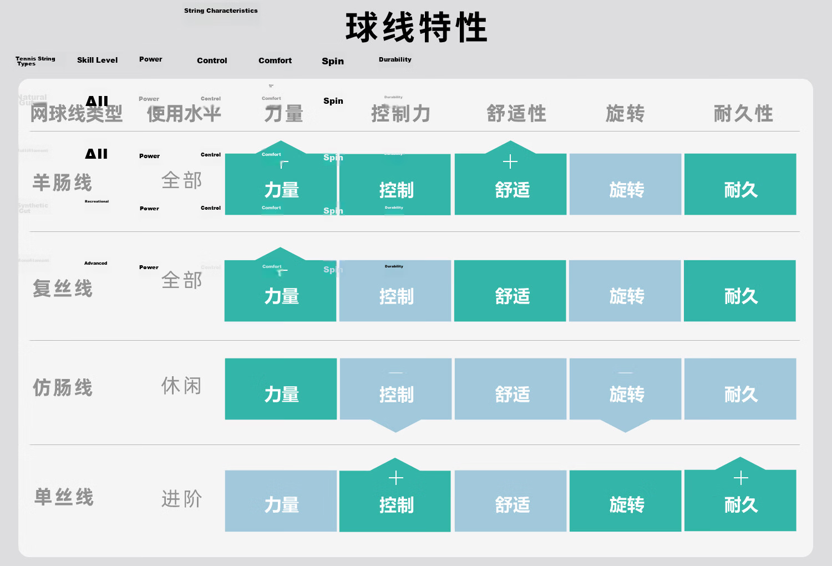Screen dimensions: 832x566
Task: Select the 羊肠线 row label
Action: pyautogui.click(x=62, y=183)
